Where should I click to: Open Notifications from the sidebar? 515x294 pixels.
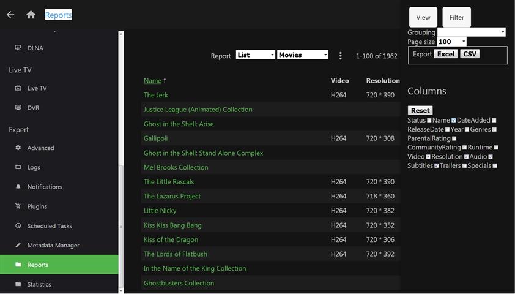(44, 187)
